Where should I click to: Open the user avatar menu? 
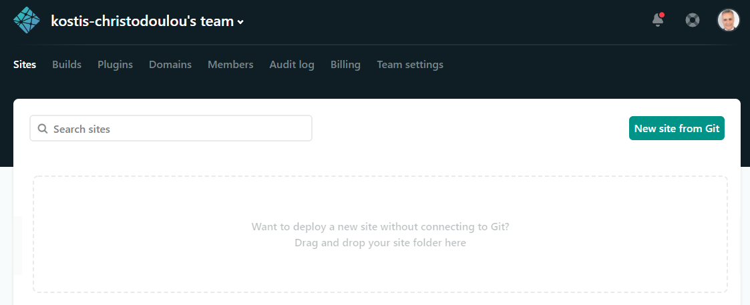pyautogui.click(x=728, y=20)
